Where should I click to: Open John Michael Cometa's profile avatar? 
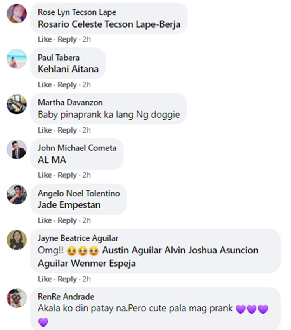coord(17,149)
